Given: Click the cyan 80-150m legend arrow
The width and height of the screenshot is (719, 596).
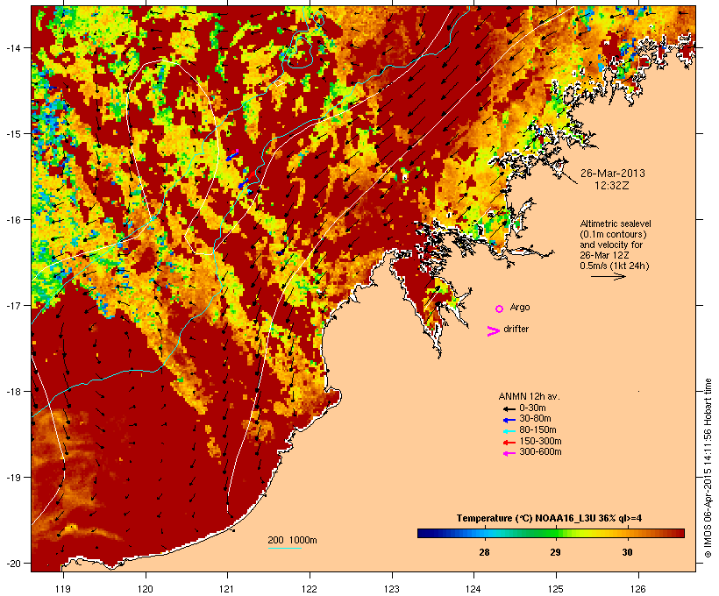Looking at the screenshot, I should pyautogui.click(x=509, y=431).
